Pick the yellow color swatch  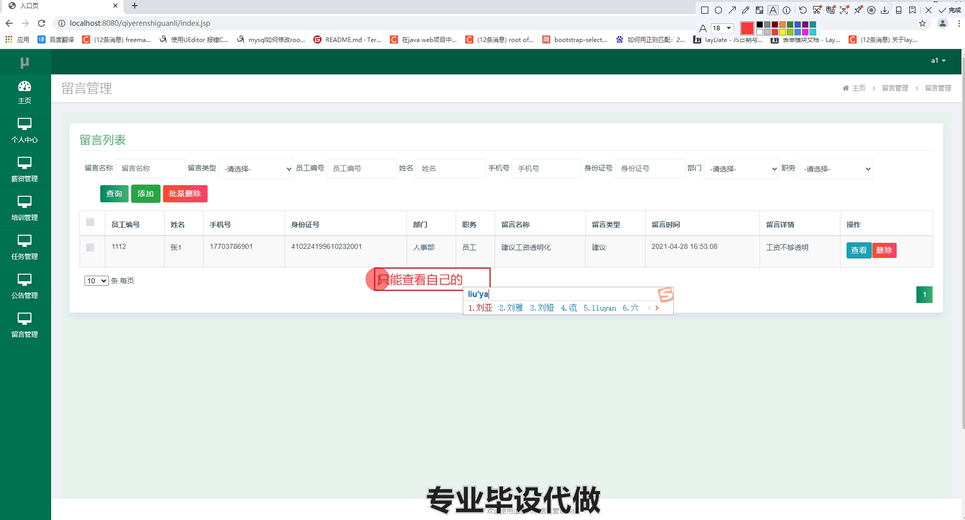point(782,32)
